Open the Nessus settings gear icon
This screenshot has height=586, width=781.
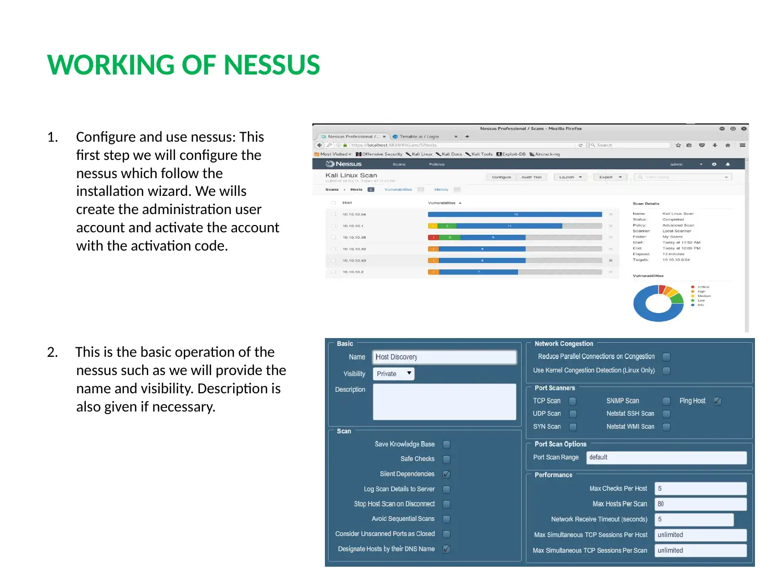[714, 164]
